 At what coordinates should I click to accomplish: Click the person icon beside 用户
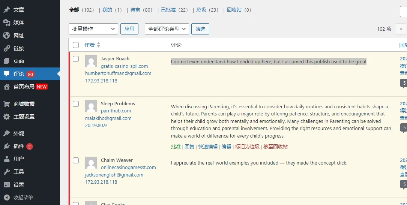pyautogui.click(x=7, y=159)
